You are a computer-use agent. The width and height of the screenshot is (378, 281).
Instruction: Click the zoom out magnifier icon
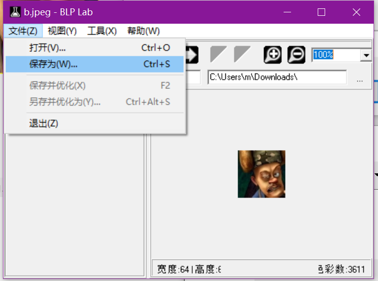tap(296, 55)
